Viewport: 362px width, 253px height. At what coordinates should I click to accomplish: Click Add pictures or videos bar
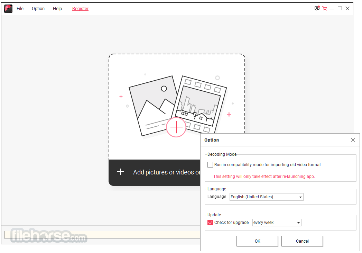coord(155,172)
